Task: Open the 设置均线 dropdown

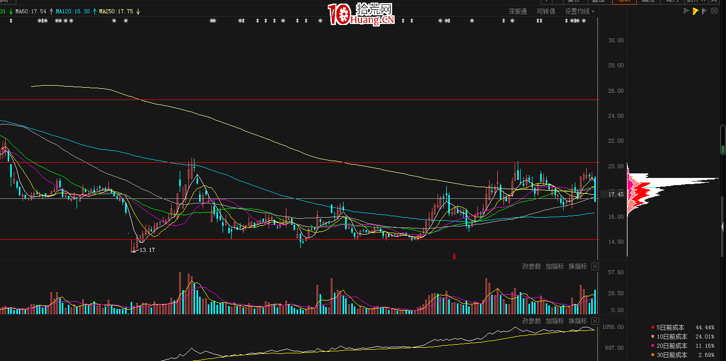Action: [x=579, y=11]
